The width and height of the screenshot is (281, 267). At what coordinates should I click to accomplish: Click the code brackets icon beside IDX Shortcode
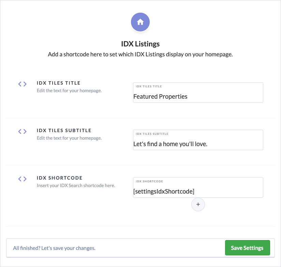tap(23, 179)
